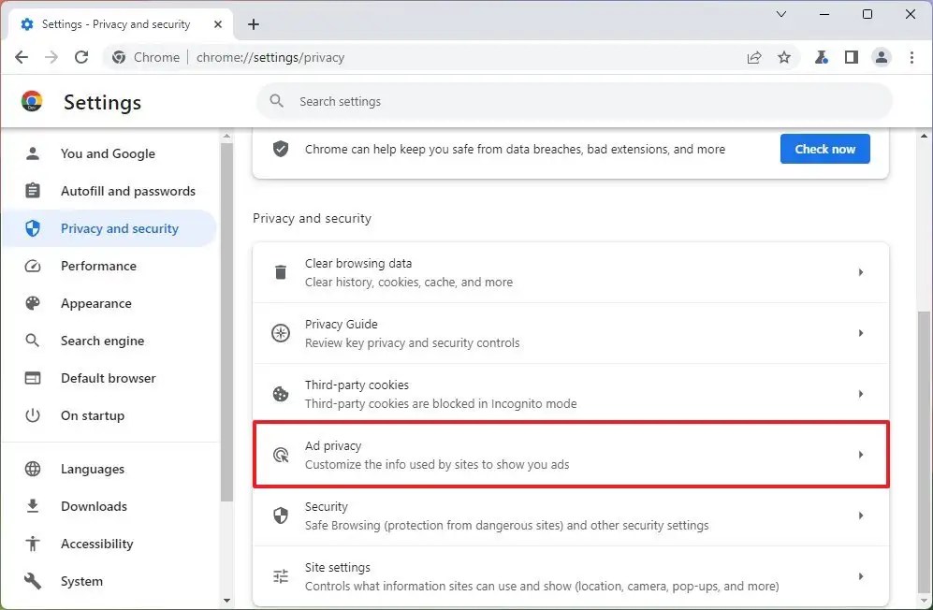Image resolution: width=933 pixels, height=610 pixels.
Task: Open the tab search dropdown arrow
Action: [x=781, y=15]
